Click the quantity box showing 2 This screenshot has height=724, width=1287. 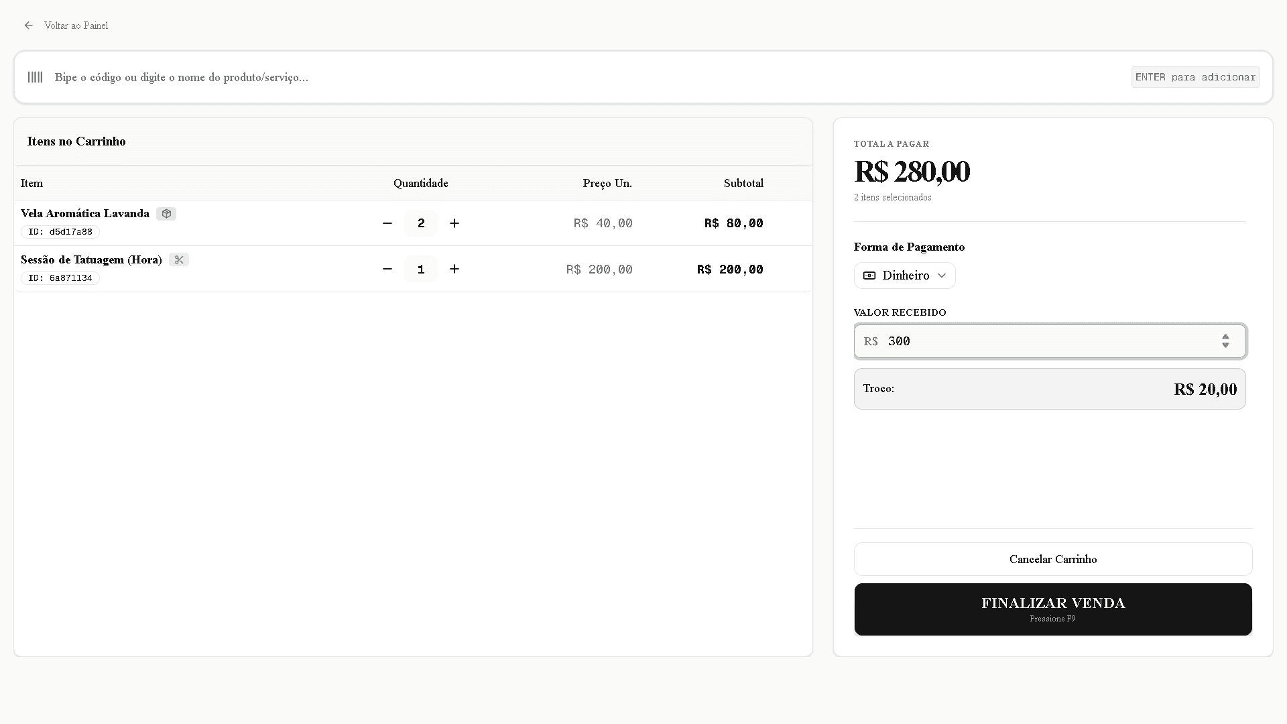click(421, 223)
